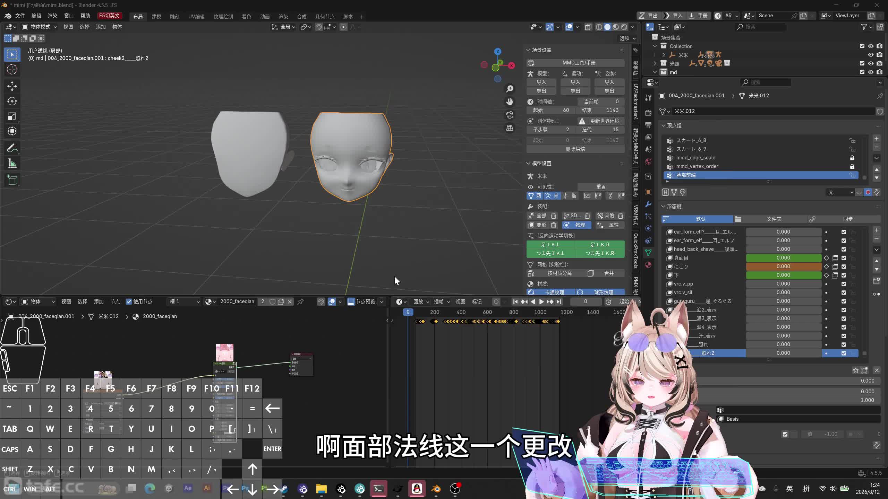Image resolution: width=888 pixels, height=499 pixels.
Task: Switch to 建模 workspace tab
Action: 156,17
